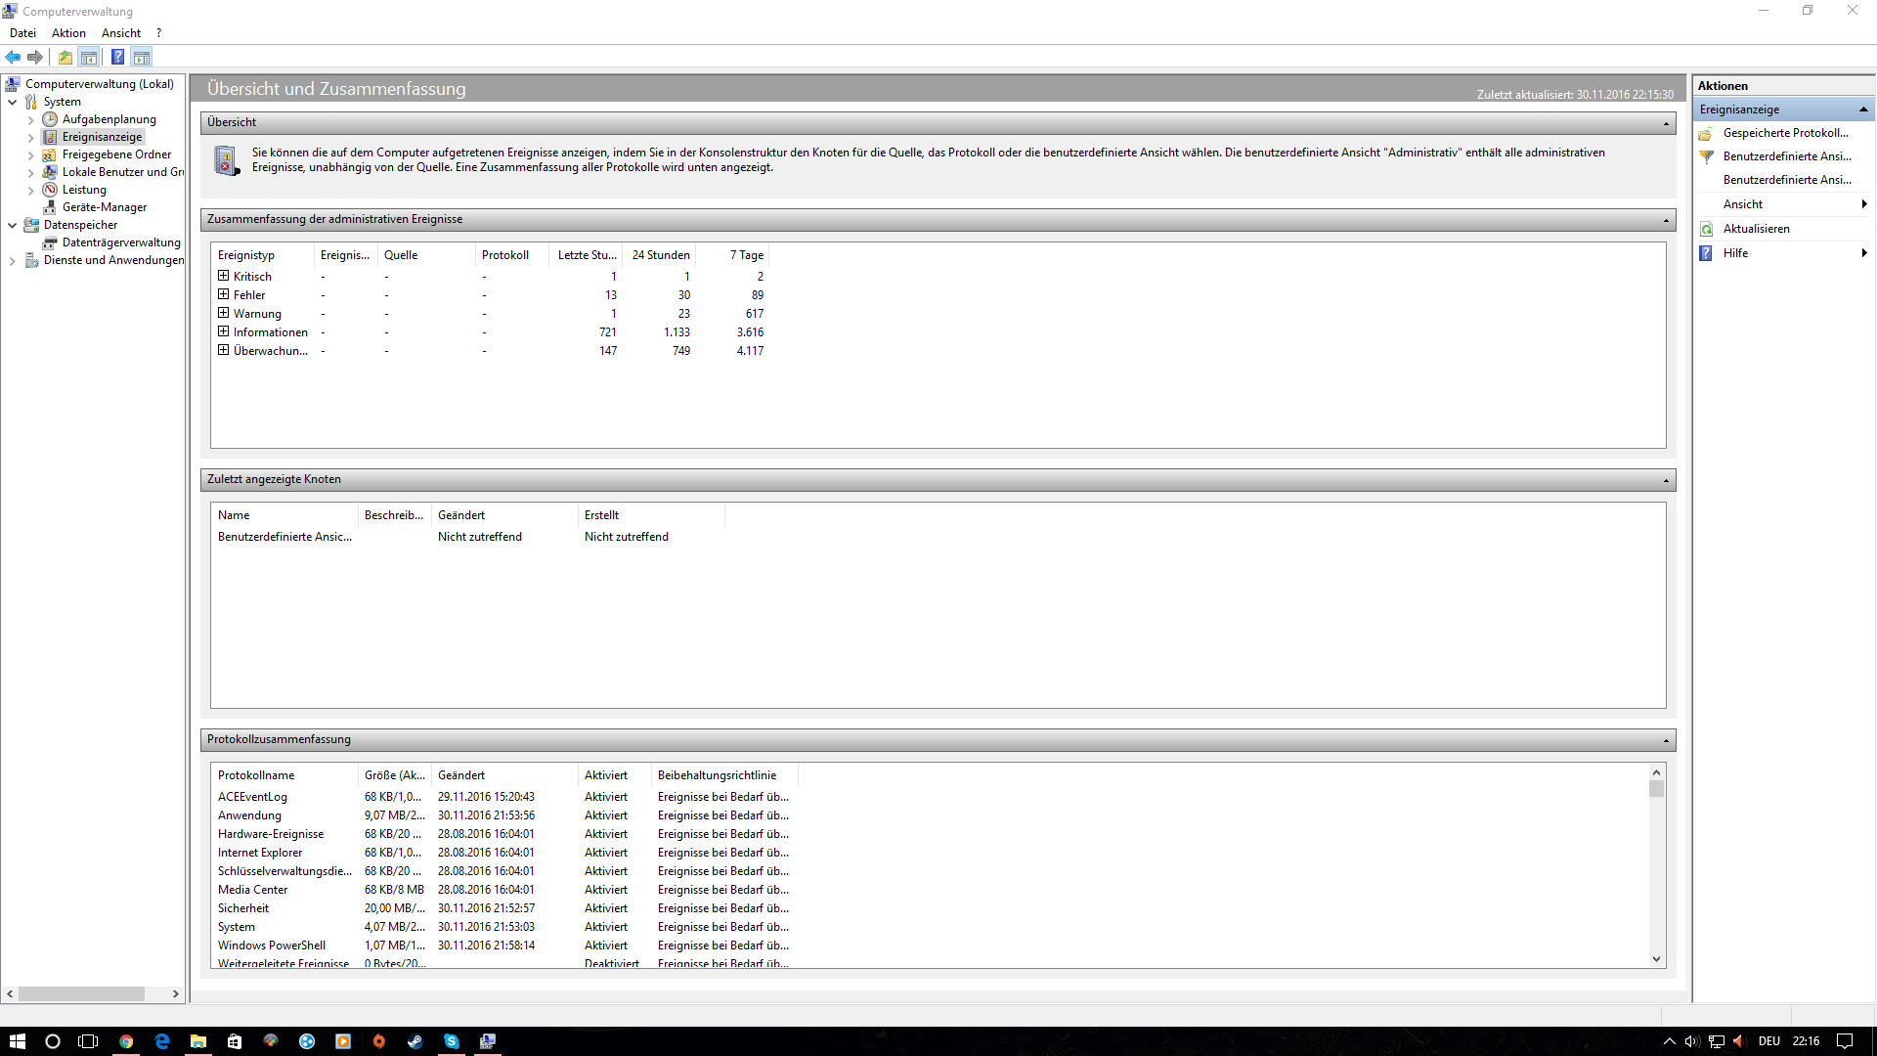Open Gespeicherte Protokoll... action
Image resolution: width=1877 pixels, height=1056 pixels.
tap(1785, 133)
